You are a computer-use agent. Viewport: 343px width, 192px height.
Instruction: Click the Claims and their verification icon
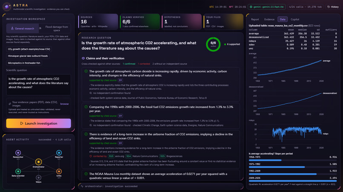tap(83, 58)
